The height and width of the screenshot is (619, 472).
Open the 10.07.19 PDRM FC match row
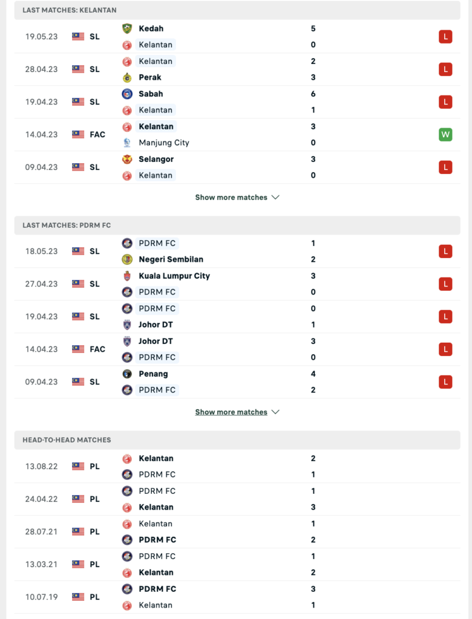click(x=237, y=597)
